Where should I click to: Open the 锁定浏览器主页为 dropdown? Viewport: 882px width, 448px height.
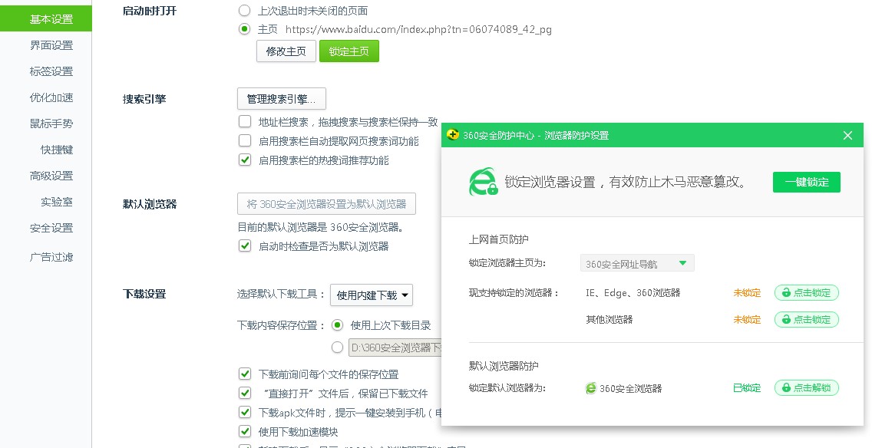point(638,262)
